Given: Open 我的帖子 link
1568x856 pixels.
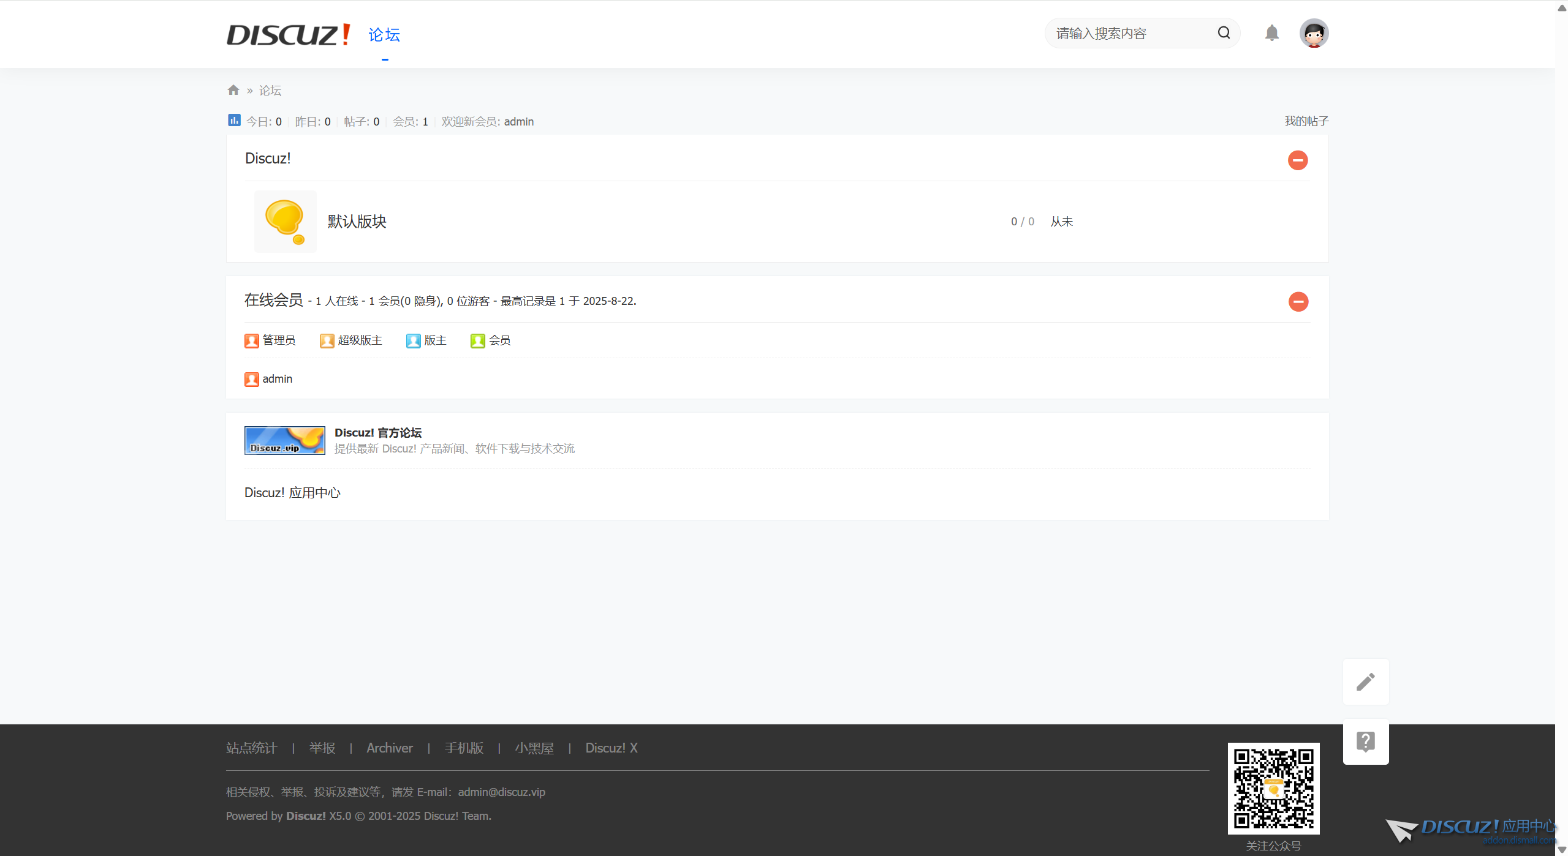Looking at the screenshot, I should coord(1306,121).
